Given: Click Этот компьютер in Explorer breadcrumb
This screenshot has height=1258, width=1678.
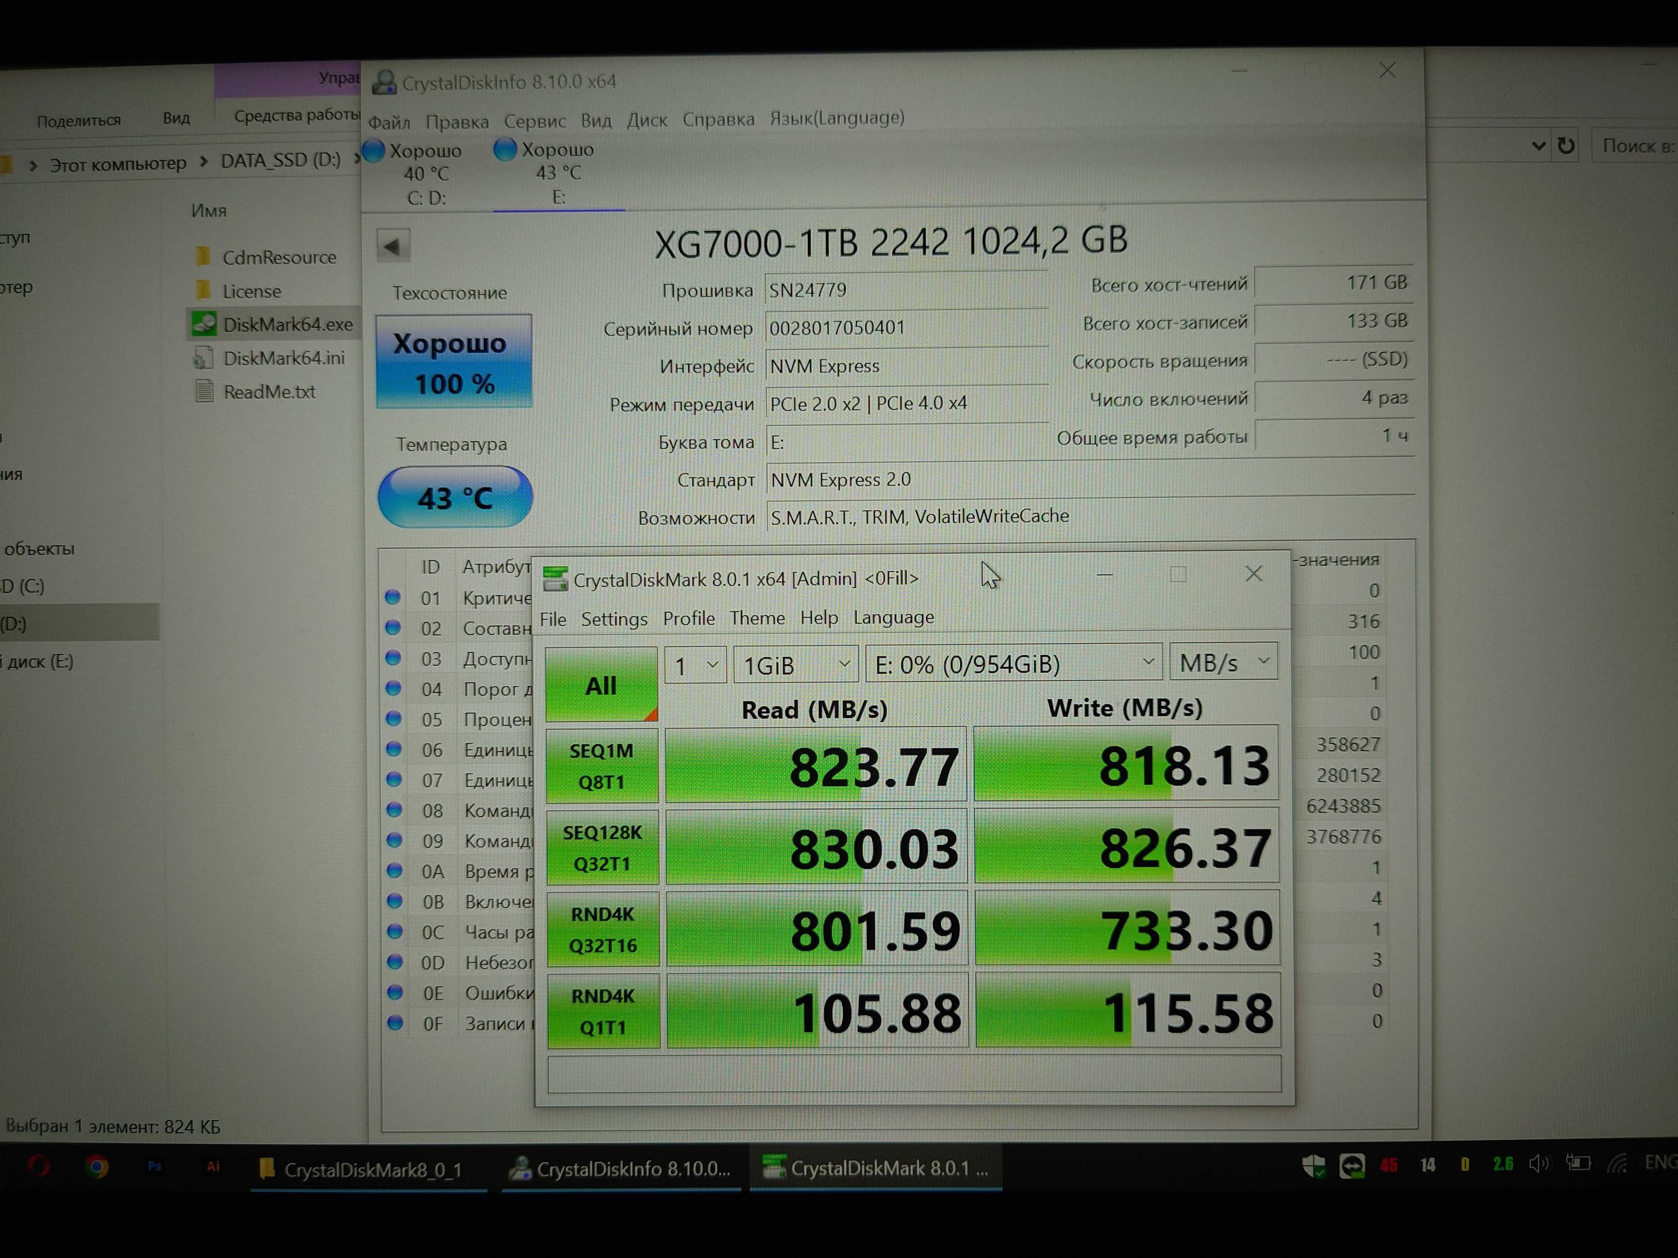Looking at the screenshot, I should point(118,164).
